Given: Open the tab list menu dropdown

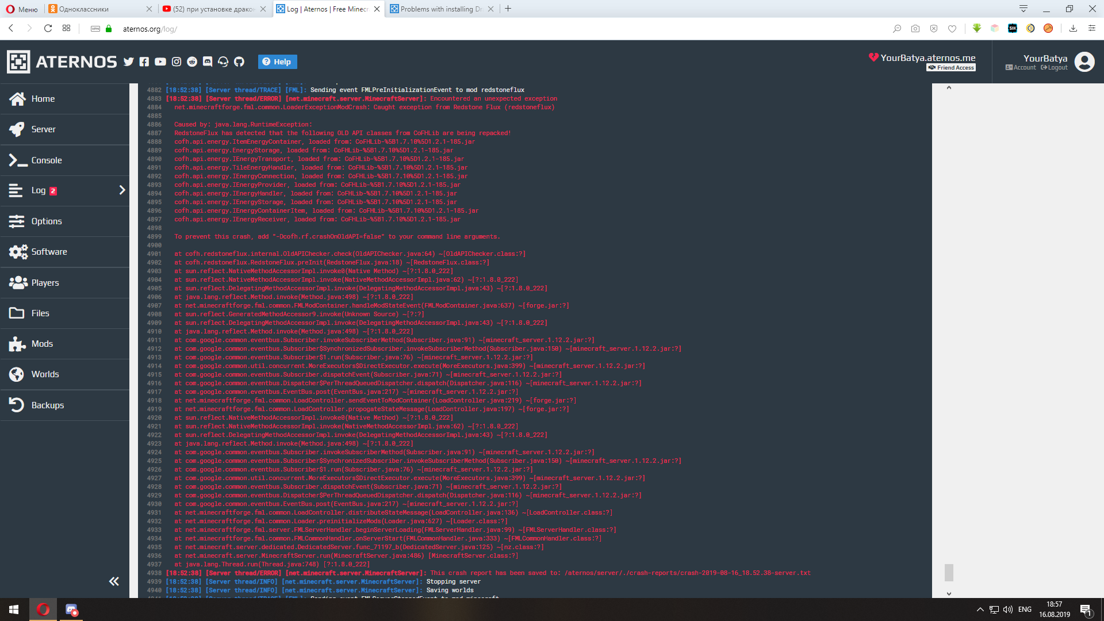Looking at the screenshot, I should point(1023,9).
